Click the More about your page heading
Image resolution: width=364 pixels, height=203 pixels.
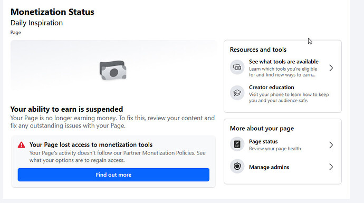(x=262, y=128)
